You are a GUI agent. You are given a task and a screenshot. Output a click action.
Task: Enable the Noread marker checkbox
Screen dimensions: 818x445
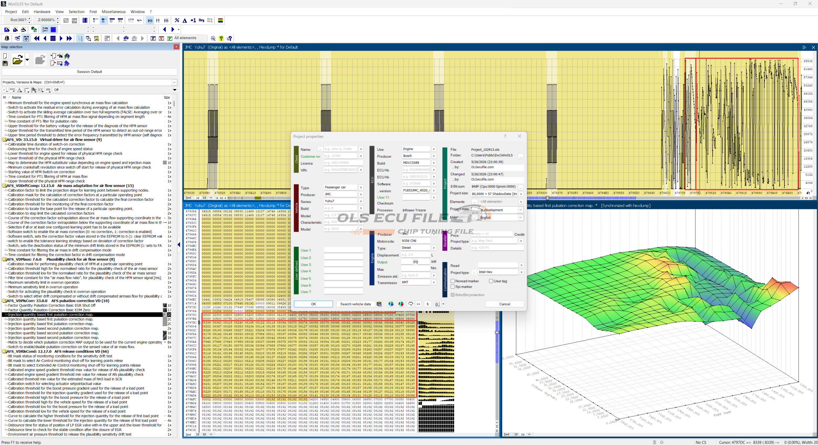coord(452,281)
